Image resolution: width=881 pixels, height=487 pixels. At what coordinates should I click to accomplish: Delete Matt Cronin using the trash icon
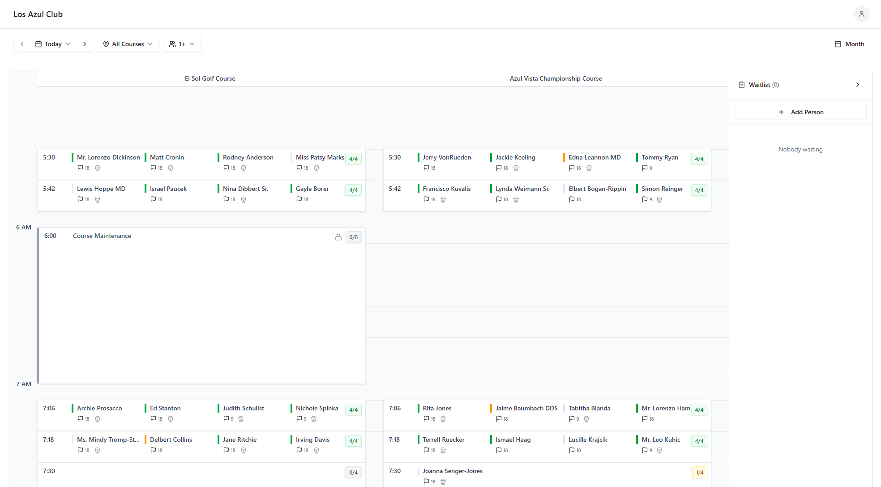171,168
